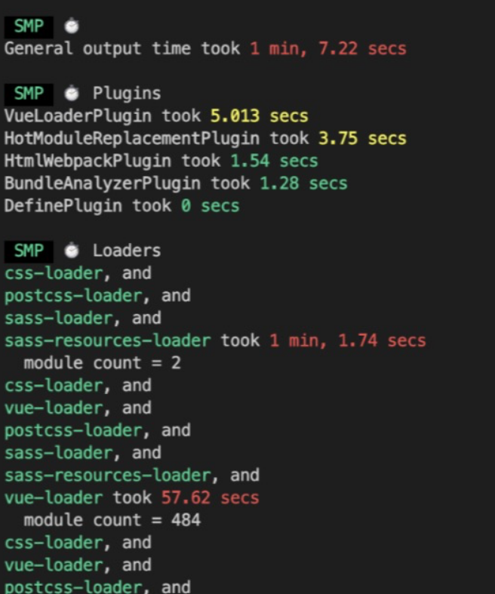Click the SMP badge next to Plugins

29,94
